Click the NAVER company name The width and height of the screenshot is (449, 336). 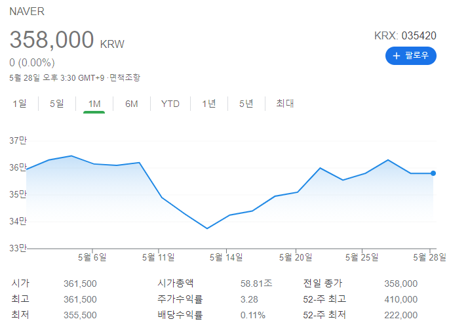coord(27,11)
